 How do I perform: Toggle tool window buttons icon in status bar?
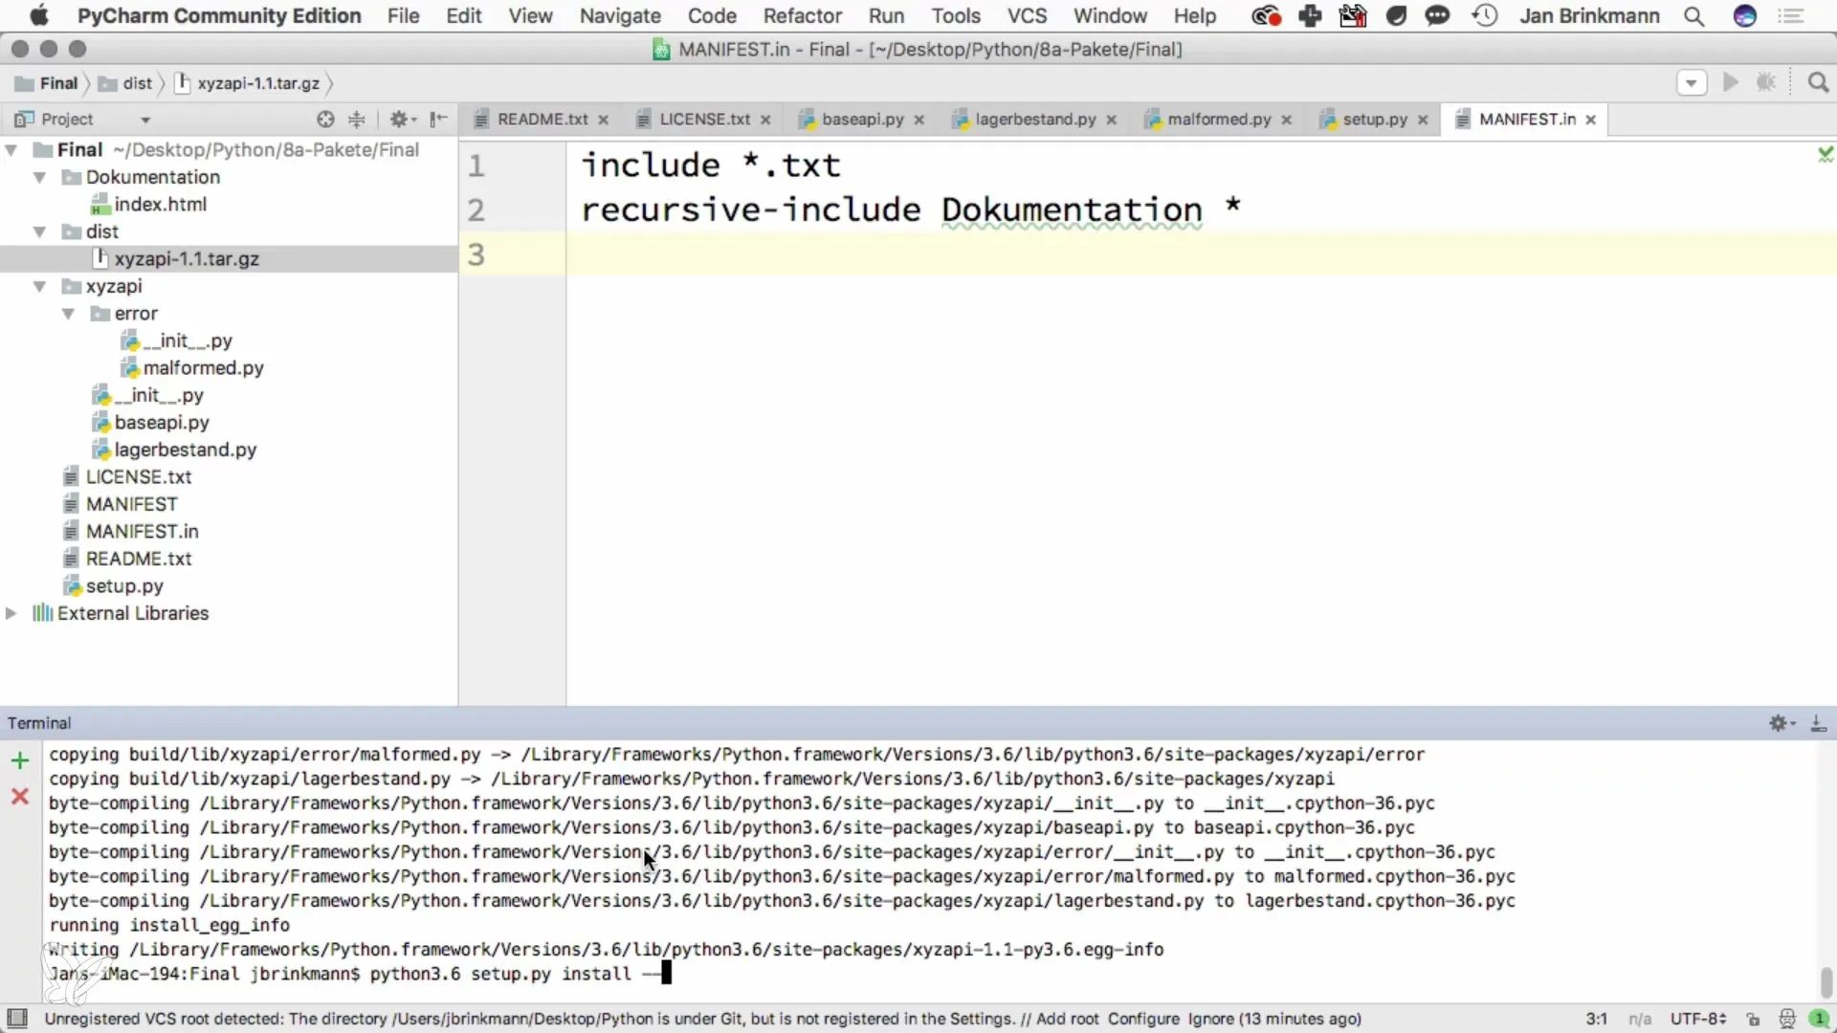pos(17,1019)
